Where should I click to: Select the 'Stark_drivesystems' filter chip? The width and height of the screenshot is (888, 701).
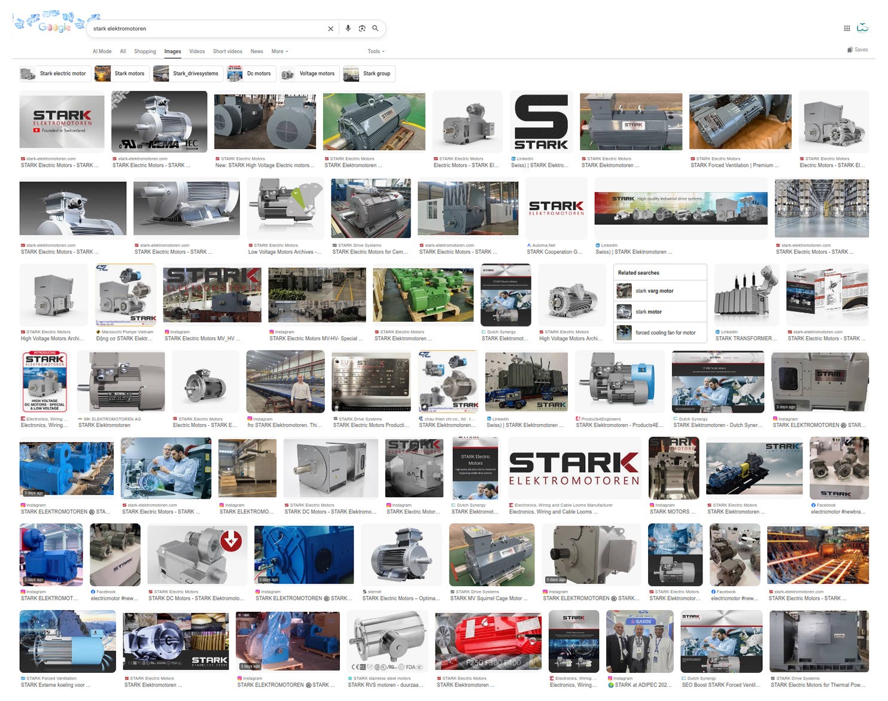pyautogui.click(x=188, y=74)
